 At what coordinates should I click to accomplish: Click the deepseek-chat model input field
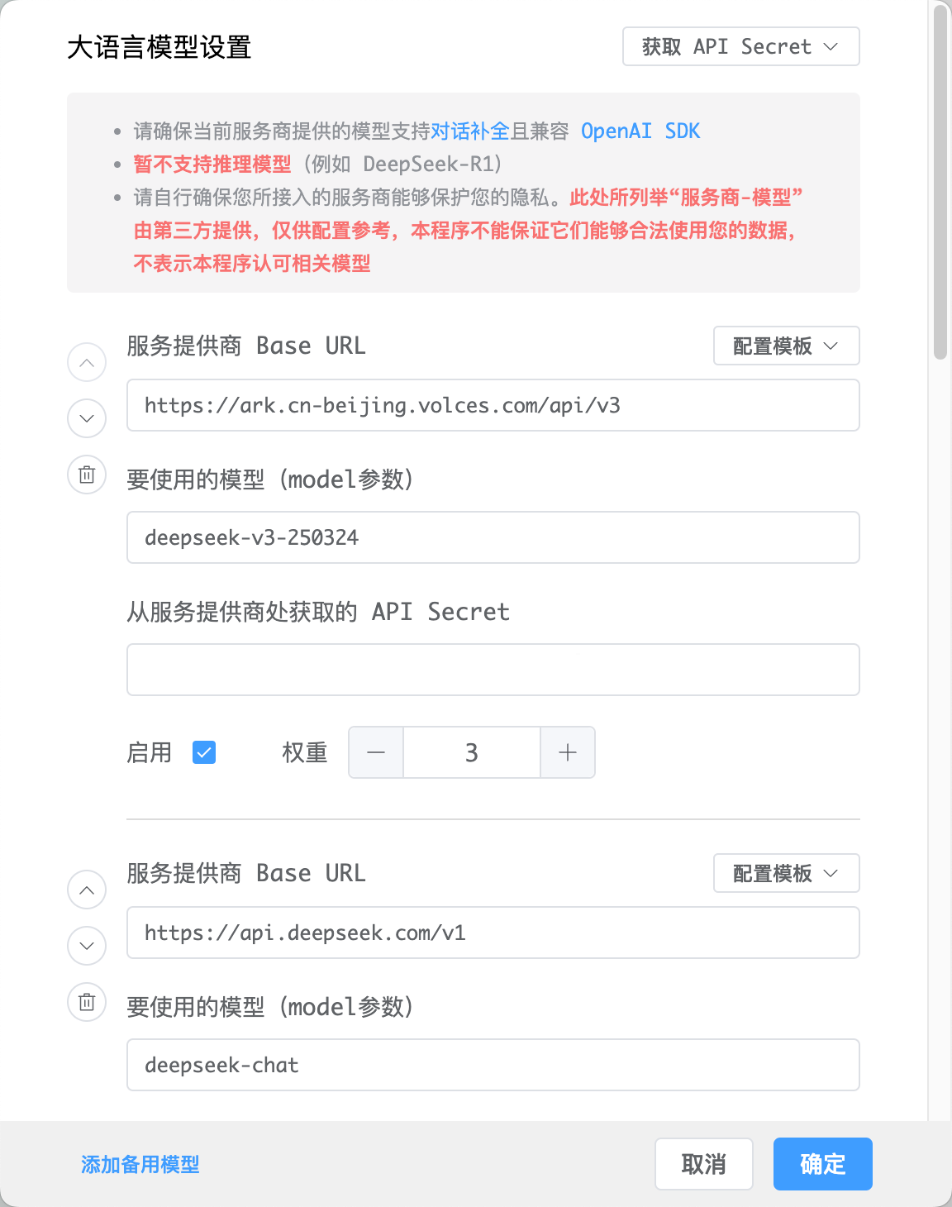click(x=493, y=1065)
